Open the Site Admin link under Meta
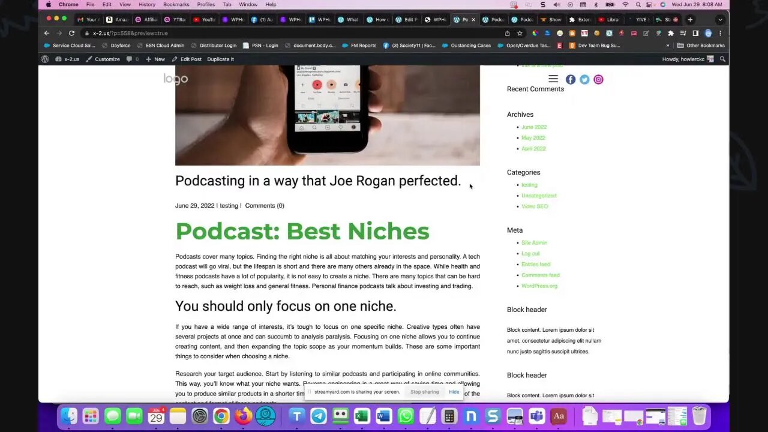 coord(534,243)
